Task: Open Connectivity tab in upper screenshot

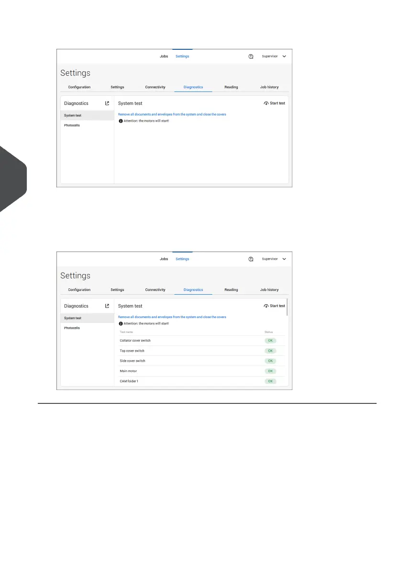Action: click(x=155, y=87)
